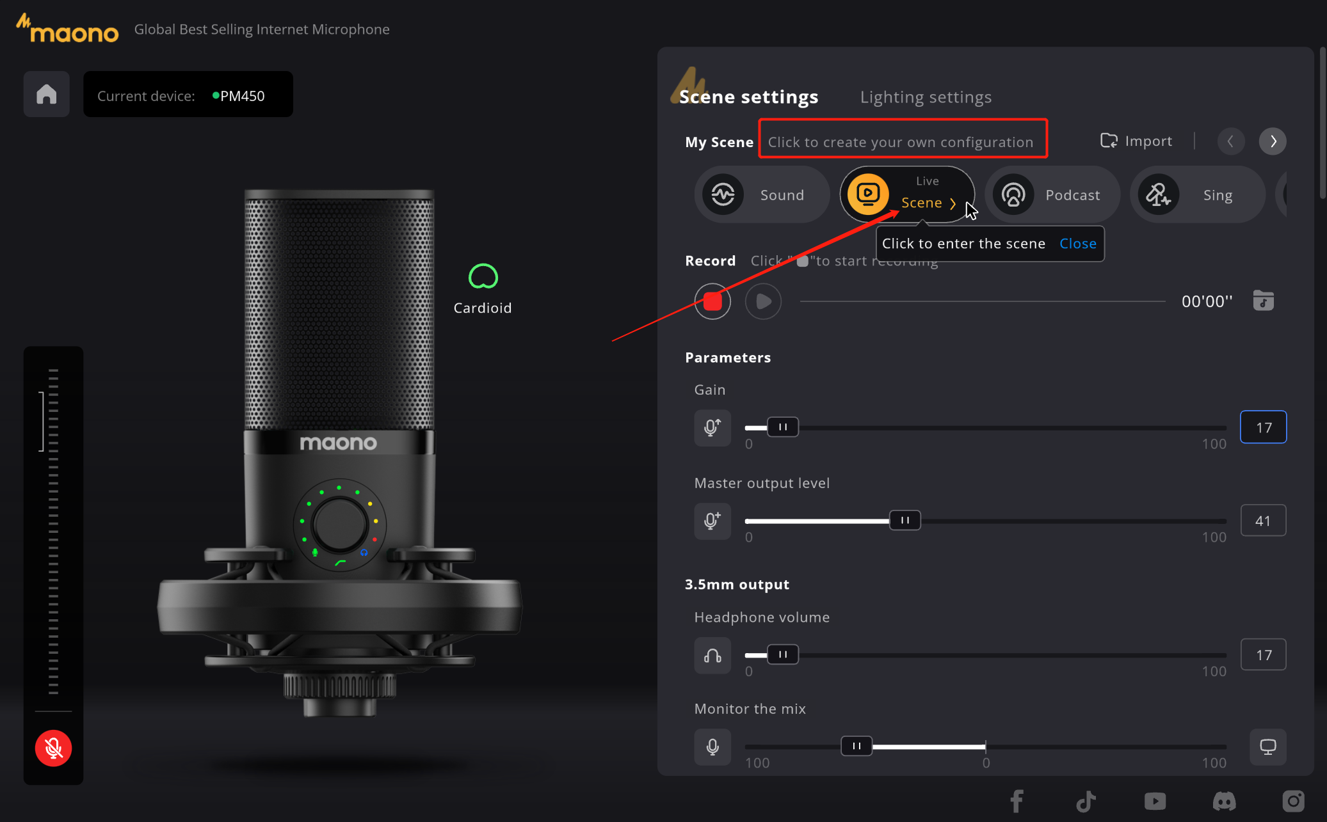Toggle the red microphone mute button
This screenshot has width=1327, height=822.
tap(53, 748)
